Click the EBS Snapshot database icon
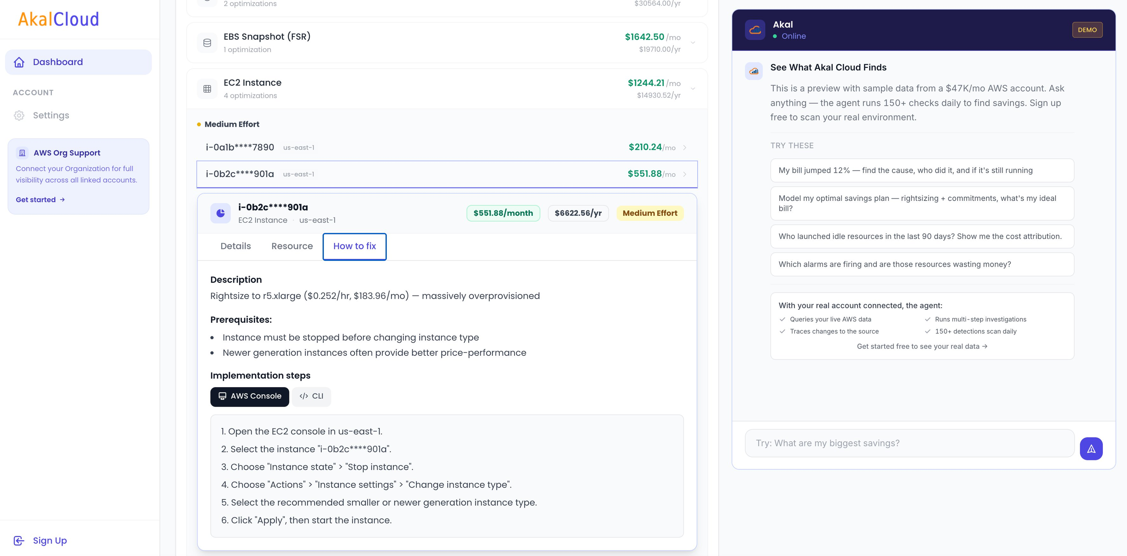Viewport: 1127px width, 556px height. (x=208, y=43)
